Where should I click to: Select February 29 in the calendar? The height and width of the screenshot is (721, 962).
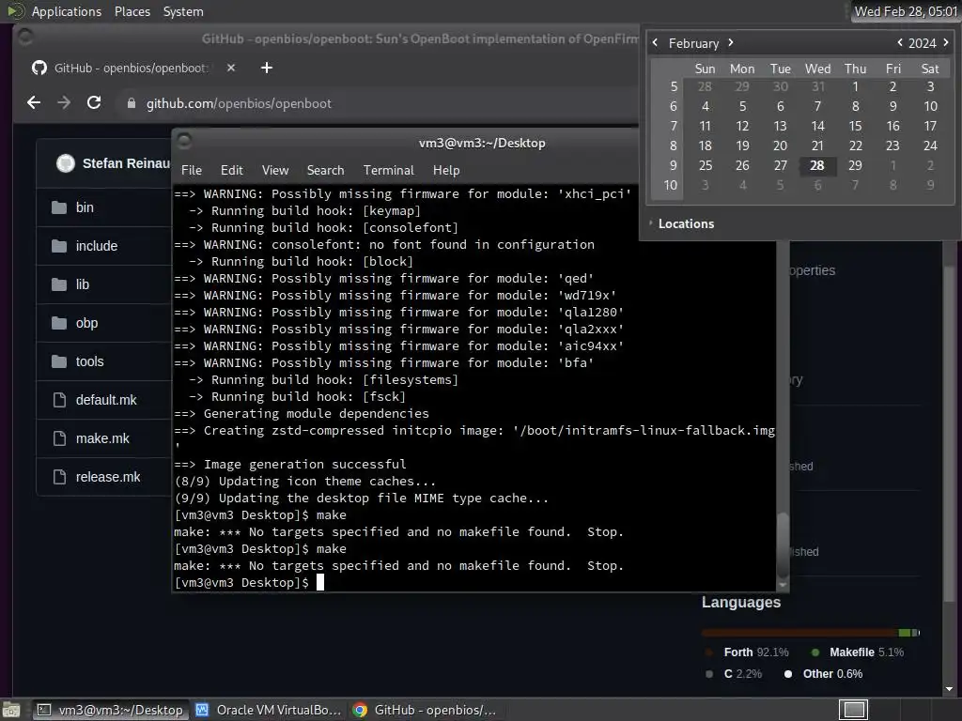coord(855,165)
